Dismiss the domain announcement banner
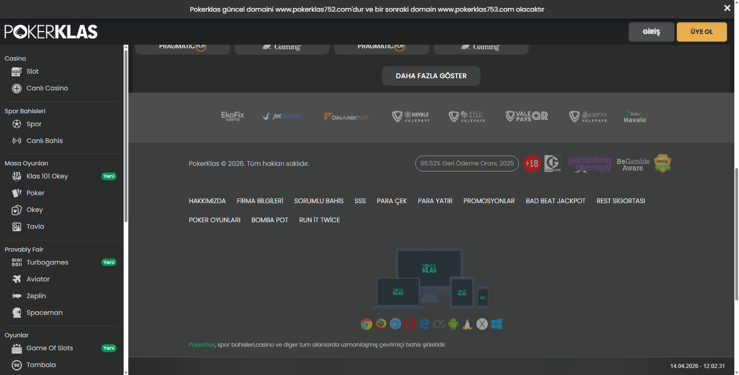Viewport: 739px width, 375px height. (727, 8)
